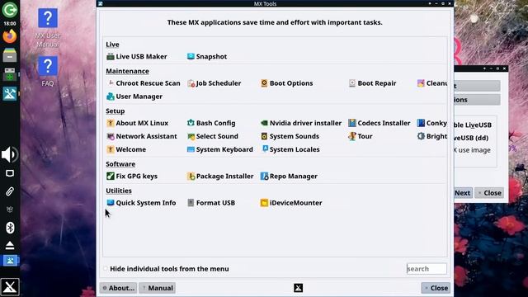The height and width of the screenshot is (297, 528).
Task: Launch Format USB tool
Action: click(x=211, y=203)
